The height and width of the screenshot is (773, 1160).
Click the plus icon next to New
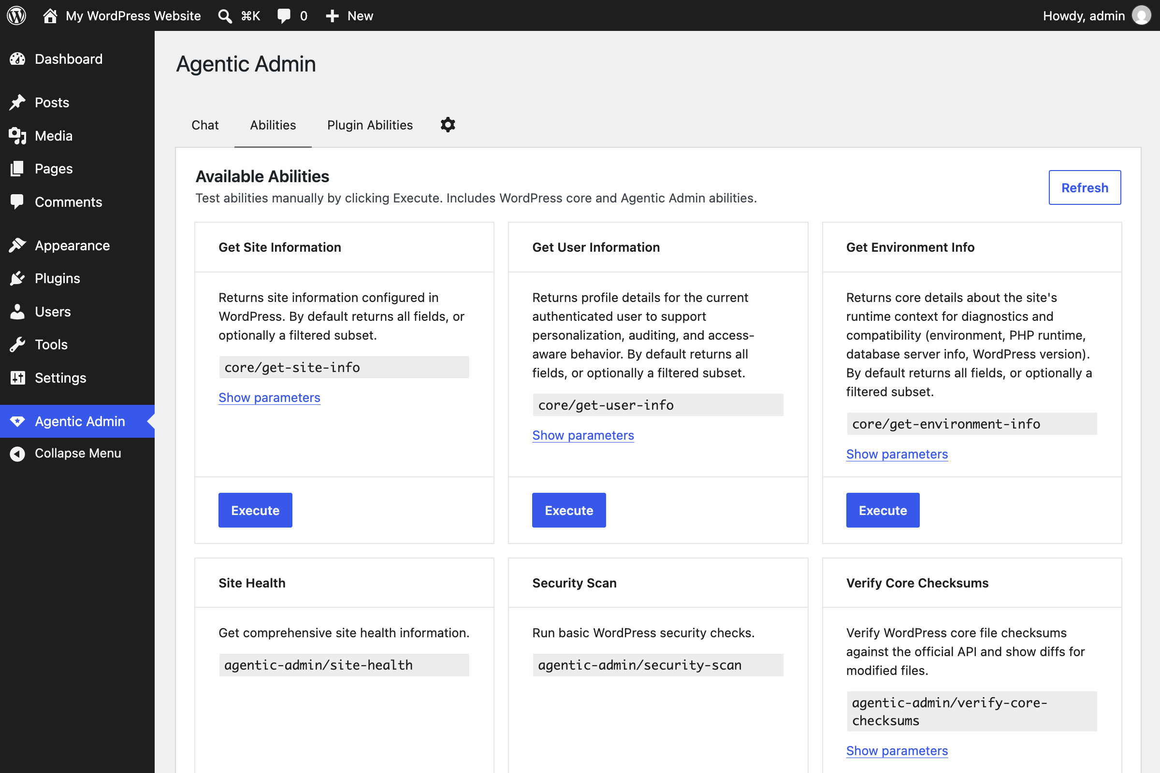(333, 16)
